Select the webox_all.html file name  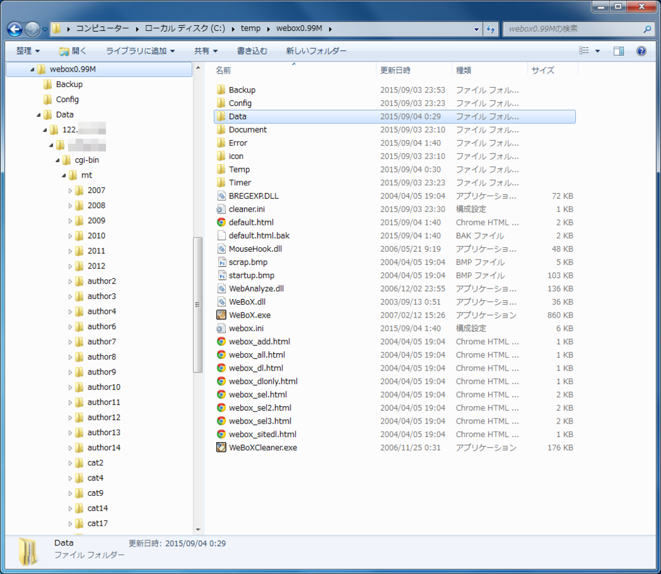click(x=257, y=354)
